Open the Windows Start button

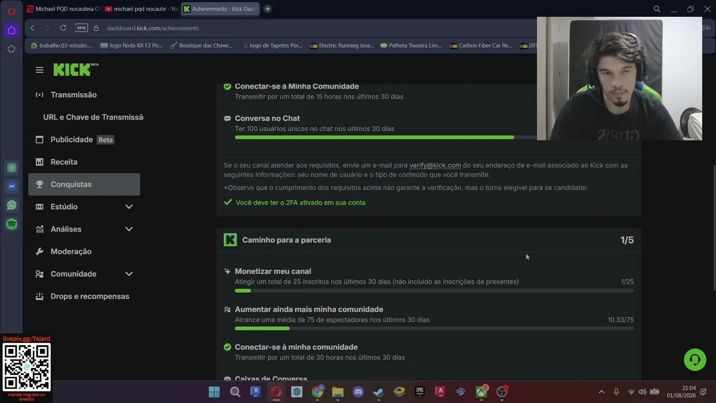click(x=214, y=392)
